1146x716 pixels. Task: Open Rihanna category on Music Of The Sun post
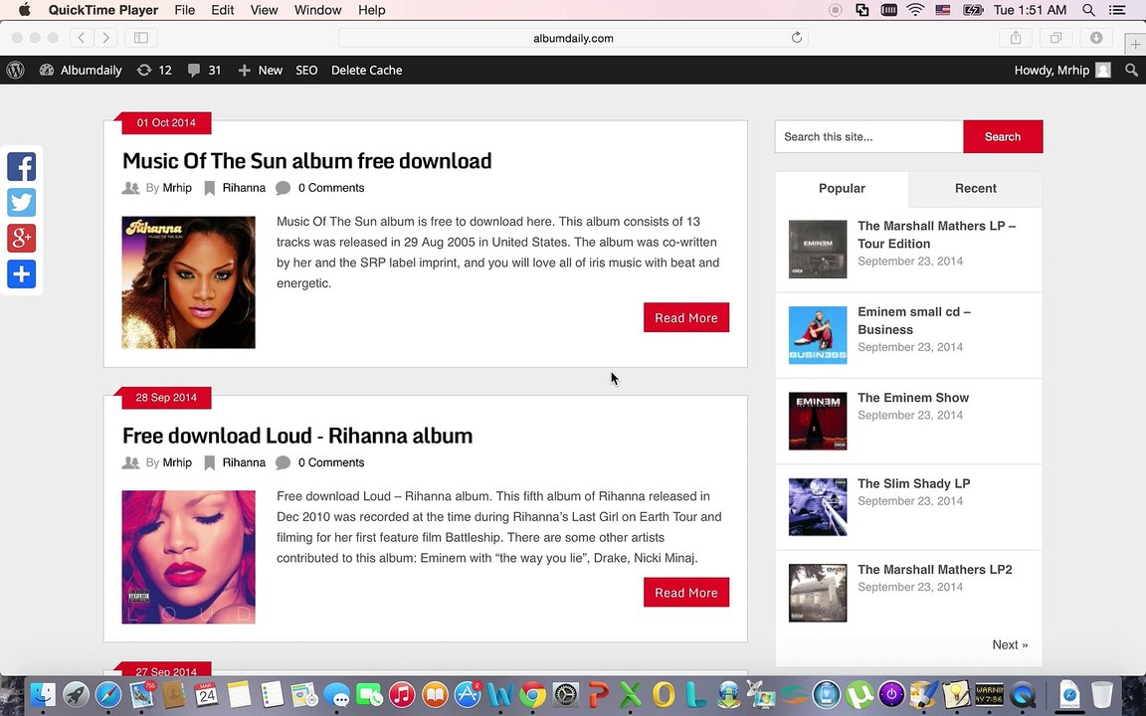[244, 188]
